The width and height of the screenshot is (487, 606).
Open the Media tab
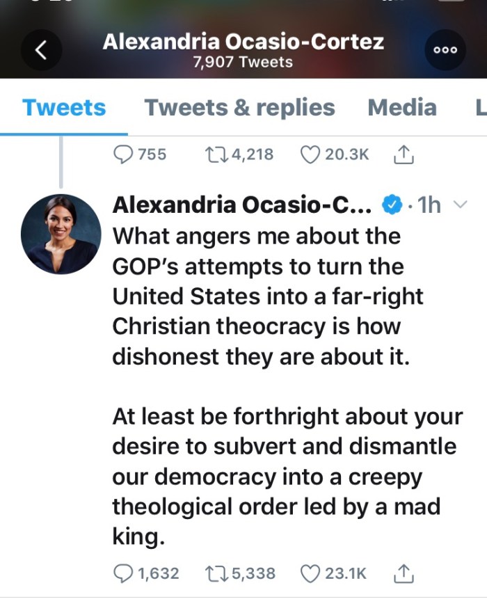(x=402, y=108)
